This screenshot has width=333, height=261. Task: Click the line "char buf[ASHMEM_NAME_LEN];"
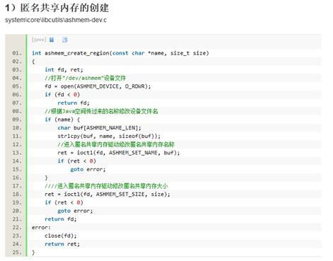pos(99,128)
